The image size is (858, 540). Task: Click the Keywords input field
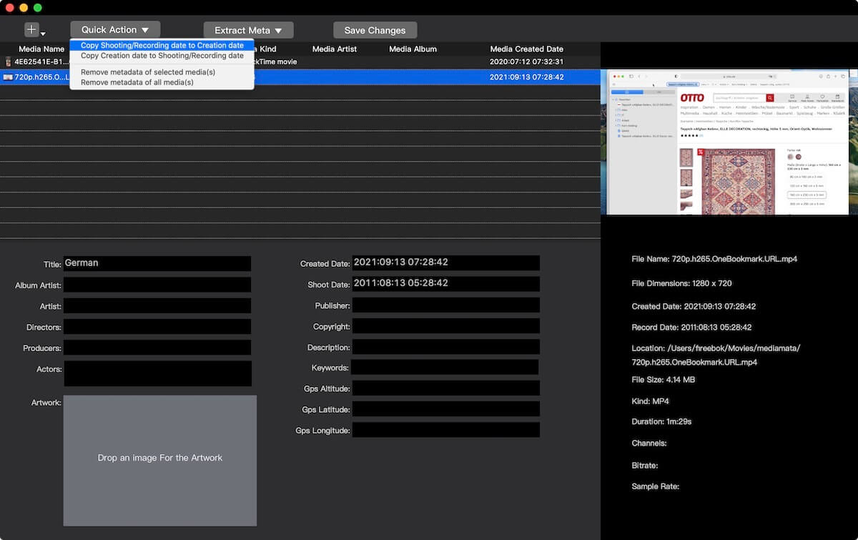pyautogui.click(x=445, y=368)
